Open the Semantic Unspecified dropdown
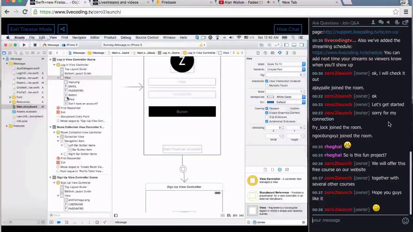The width and height of the screenshot is (413, 232). 285,69
